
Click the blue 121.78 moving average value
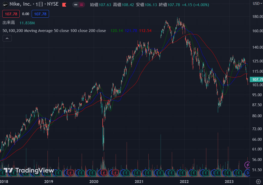131,31
